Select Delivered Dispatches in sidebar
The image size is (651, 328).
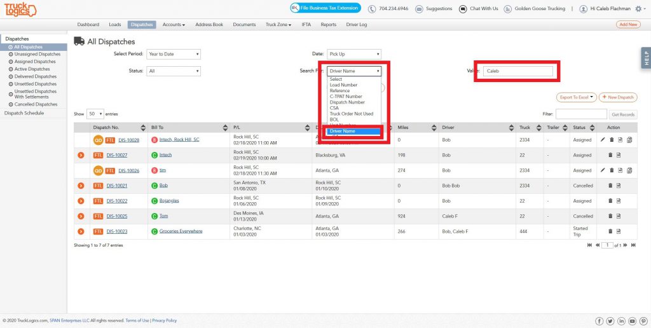pyautogui.click(x=35, y=76)
